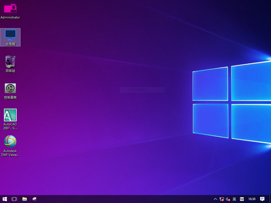Screen dimensions: 271x203
Task: Open the muted volume tray icon
Action: (x=228, y=199)
